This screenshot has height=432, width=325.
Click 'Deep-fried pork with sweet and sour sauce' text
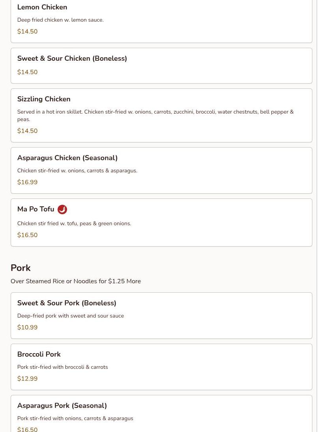(71, 316)
